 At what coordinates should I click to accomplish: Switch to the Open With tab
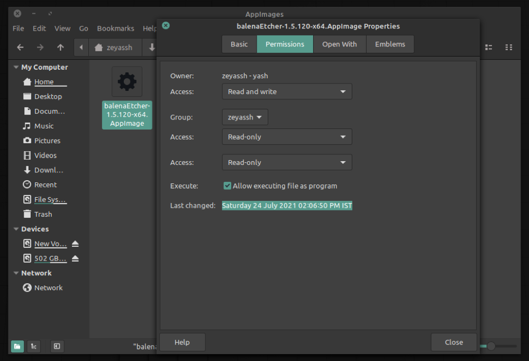tap(339, 44)
